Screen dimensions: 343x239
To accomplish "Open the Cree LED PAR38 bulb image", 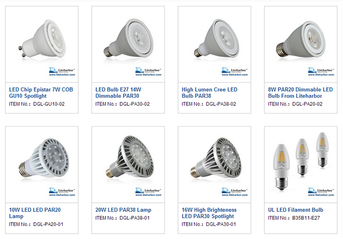I will tap(214, 44).
